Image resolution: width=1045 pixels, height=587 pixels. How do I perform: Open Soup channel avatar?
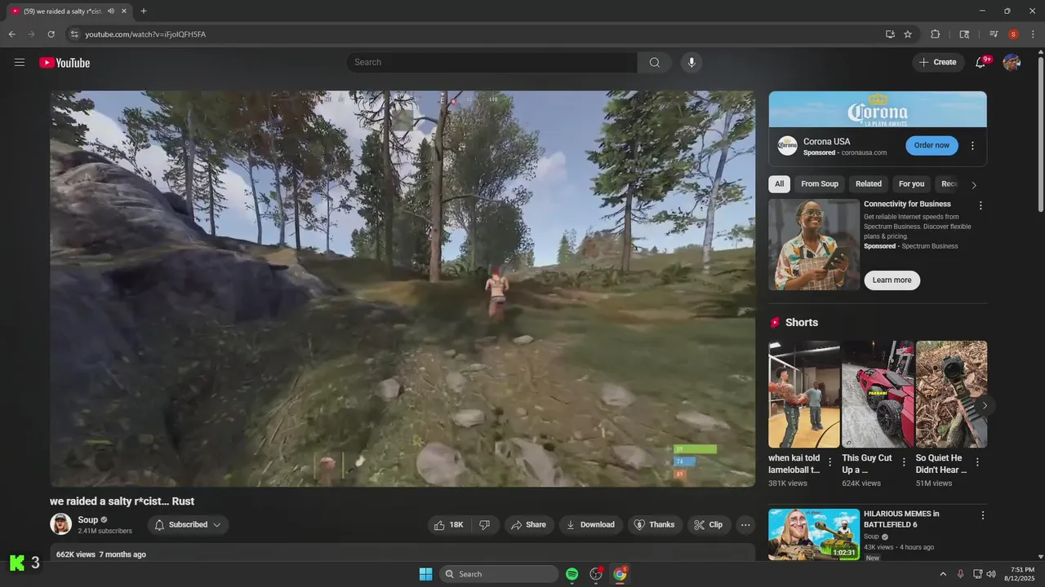click(x=60, y=524)
